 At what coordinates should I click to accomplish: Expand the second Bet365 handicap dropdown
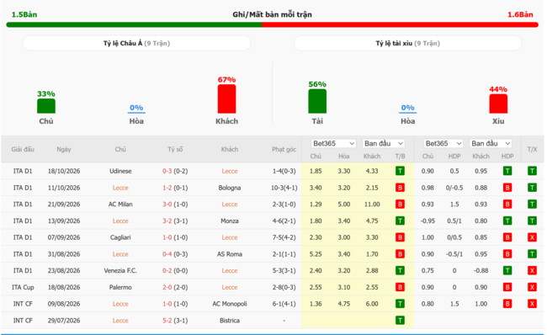[x=443, y=143]
